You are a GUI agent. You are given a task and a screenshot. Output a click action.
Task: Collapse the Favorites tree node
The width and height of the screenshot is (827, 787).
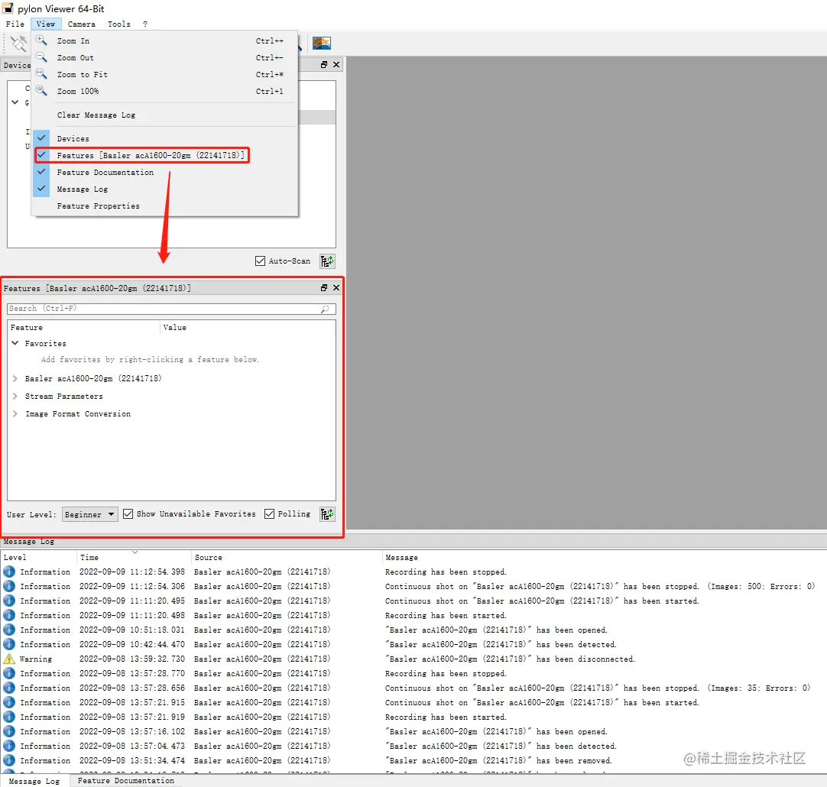pyautogui.click(x=15, y=343)
